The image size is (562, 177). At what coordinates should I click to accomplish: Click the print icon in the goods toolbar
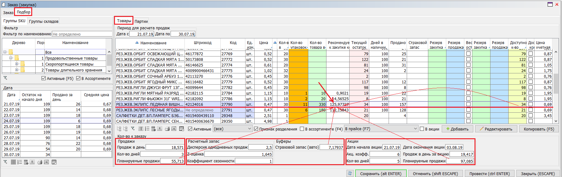(167, 129)
